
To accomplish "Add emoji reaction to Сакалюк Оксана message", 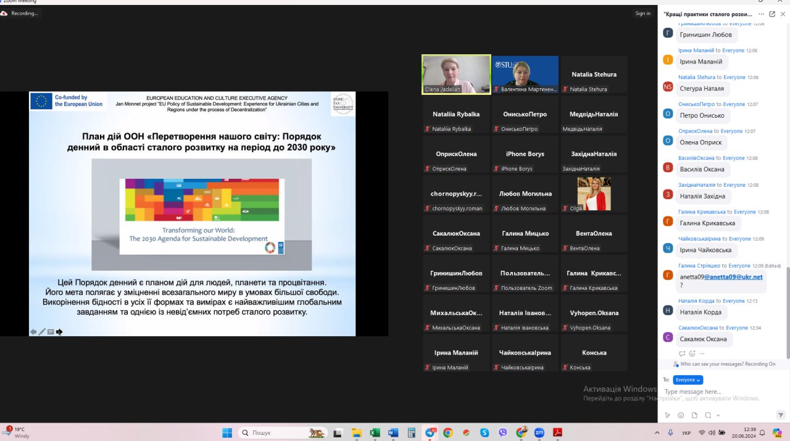I will (x=692, y=353).
